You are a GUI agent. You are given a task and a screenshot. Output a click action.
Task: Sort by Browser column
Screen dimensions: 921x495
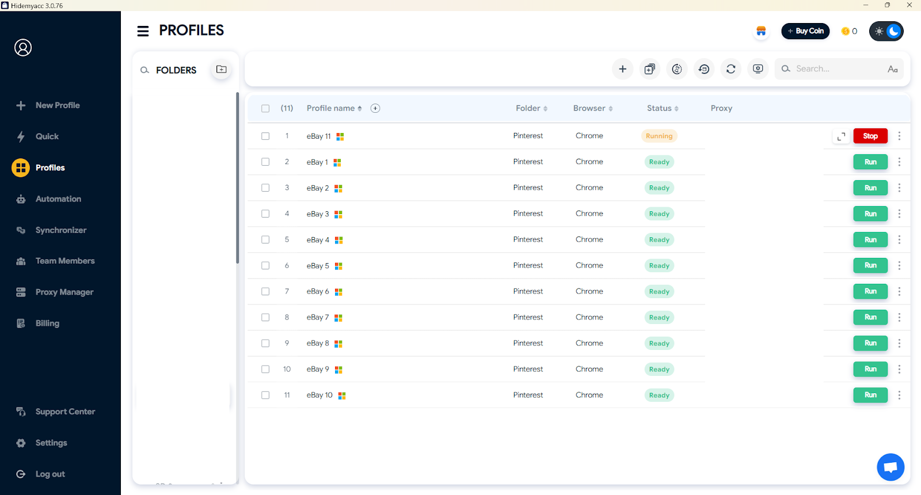click(593, 108)
